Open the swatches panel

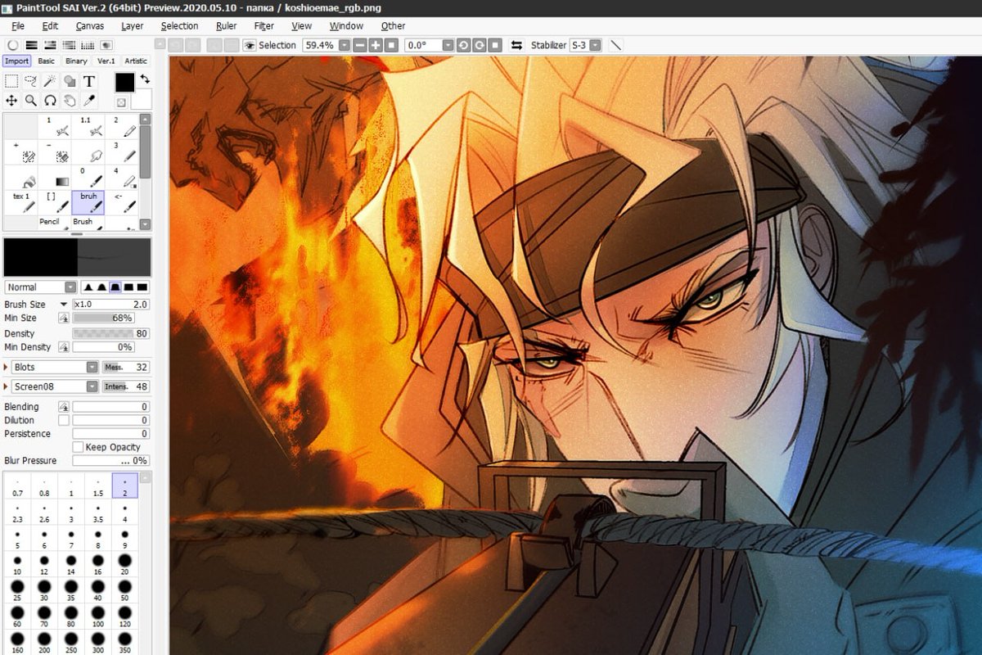tap(88, 45)
